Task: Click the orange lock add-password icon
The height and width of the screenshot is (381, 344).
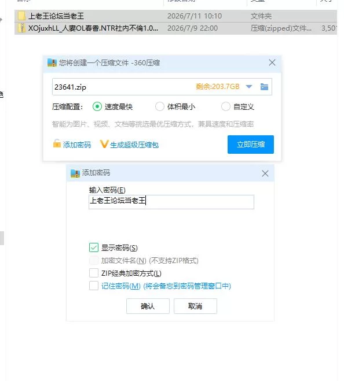Action: point(57,143)
